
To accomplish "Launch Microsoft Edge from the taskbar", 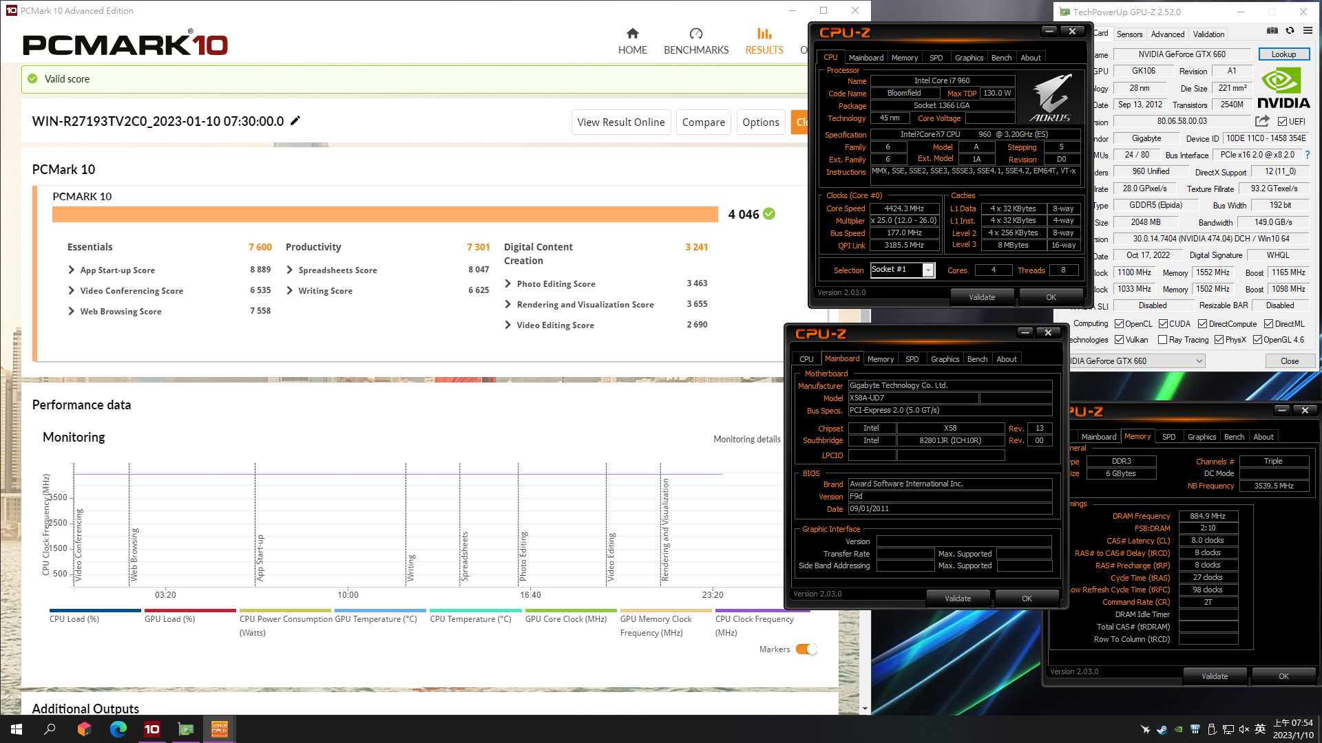I will (x=118, y=729).
